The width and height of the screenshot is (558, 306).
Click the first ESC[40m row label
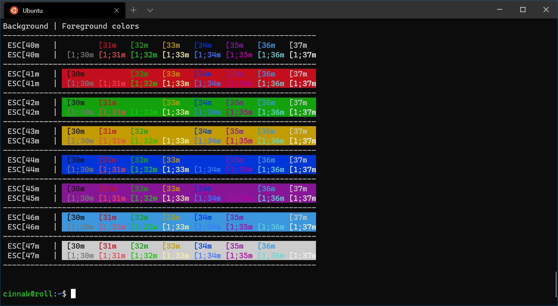[x=24, y=45]
